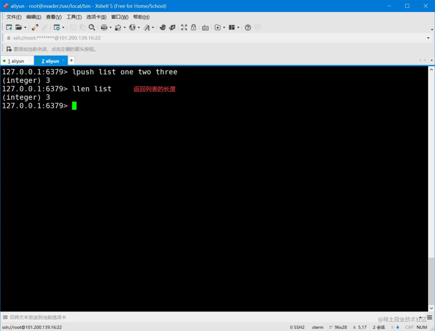Launch Xftp via the swirl icon
435x331 pixels.
(x=163, y=27)
